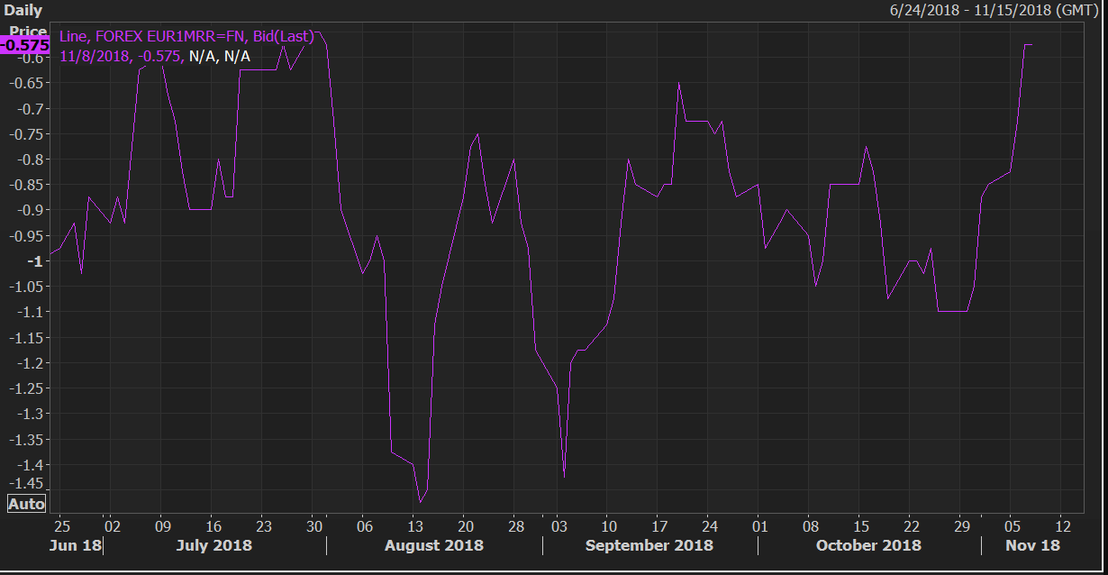This screenshot has width=1108, height=575.
Task: Select the 22 date tick label
Action: tap(912, 525)
